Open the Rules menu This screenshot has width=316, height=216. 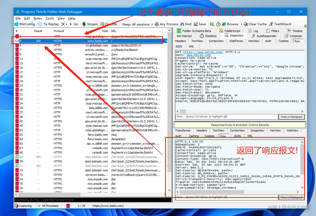[38, 18]
